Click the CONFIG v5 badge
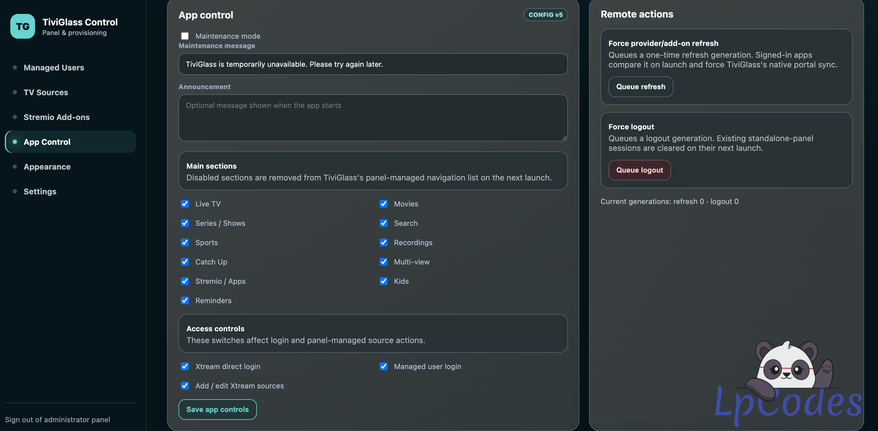The image size is (878, 431). point(545,15)
